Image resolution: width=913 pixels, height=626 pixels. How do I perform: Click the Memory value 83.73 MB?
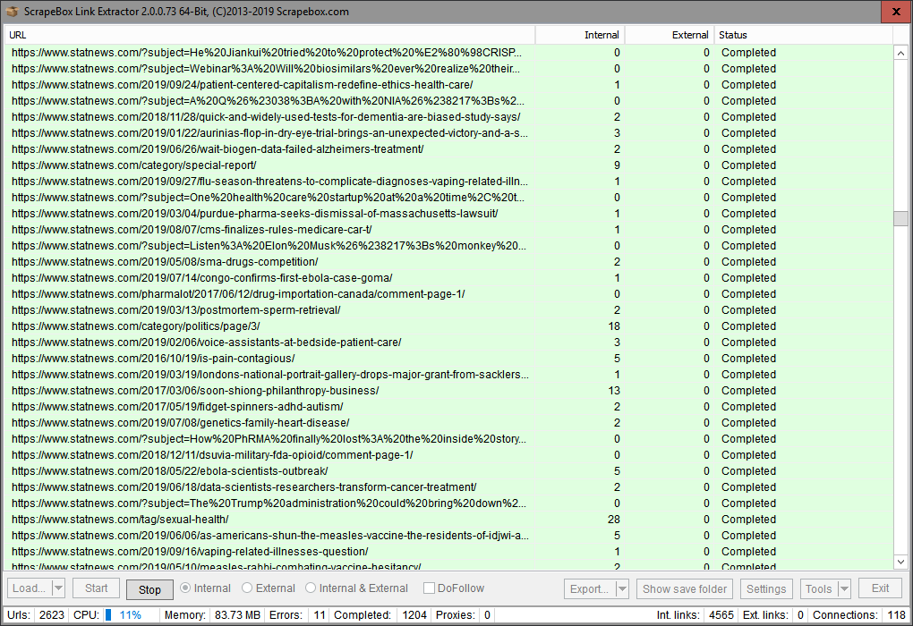pyautogui.click(x=237, y=615)
